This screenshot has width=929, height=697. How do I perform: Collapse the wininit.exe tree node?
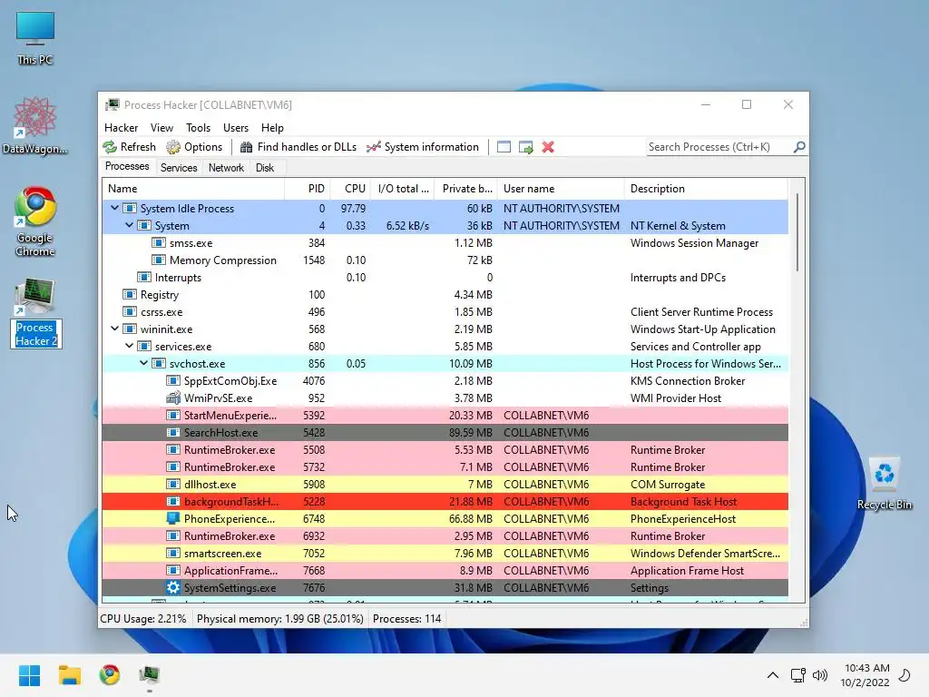click(114, 329)
